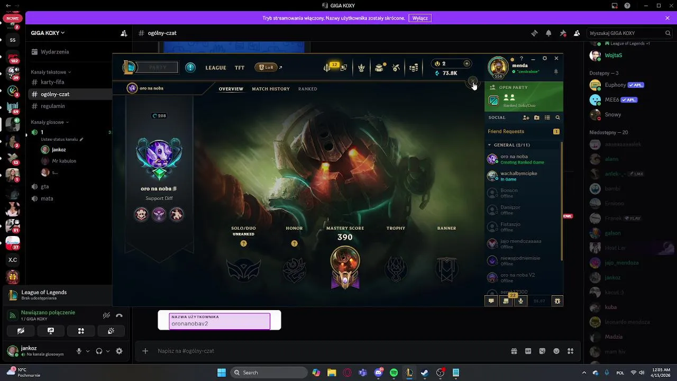Open Discord gift icon in message bar
The width and height of the screenshot is (677, 381).
(514, 351)
